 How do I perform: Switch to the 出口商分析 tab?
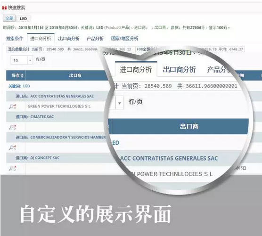[x=69, y=39]
